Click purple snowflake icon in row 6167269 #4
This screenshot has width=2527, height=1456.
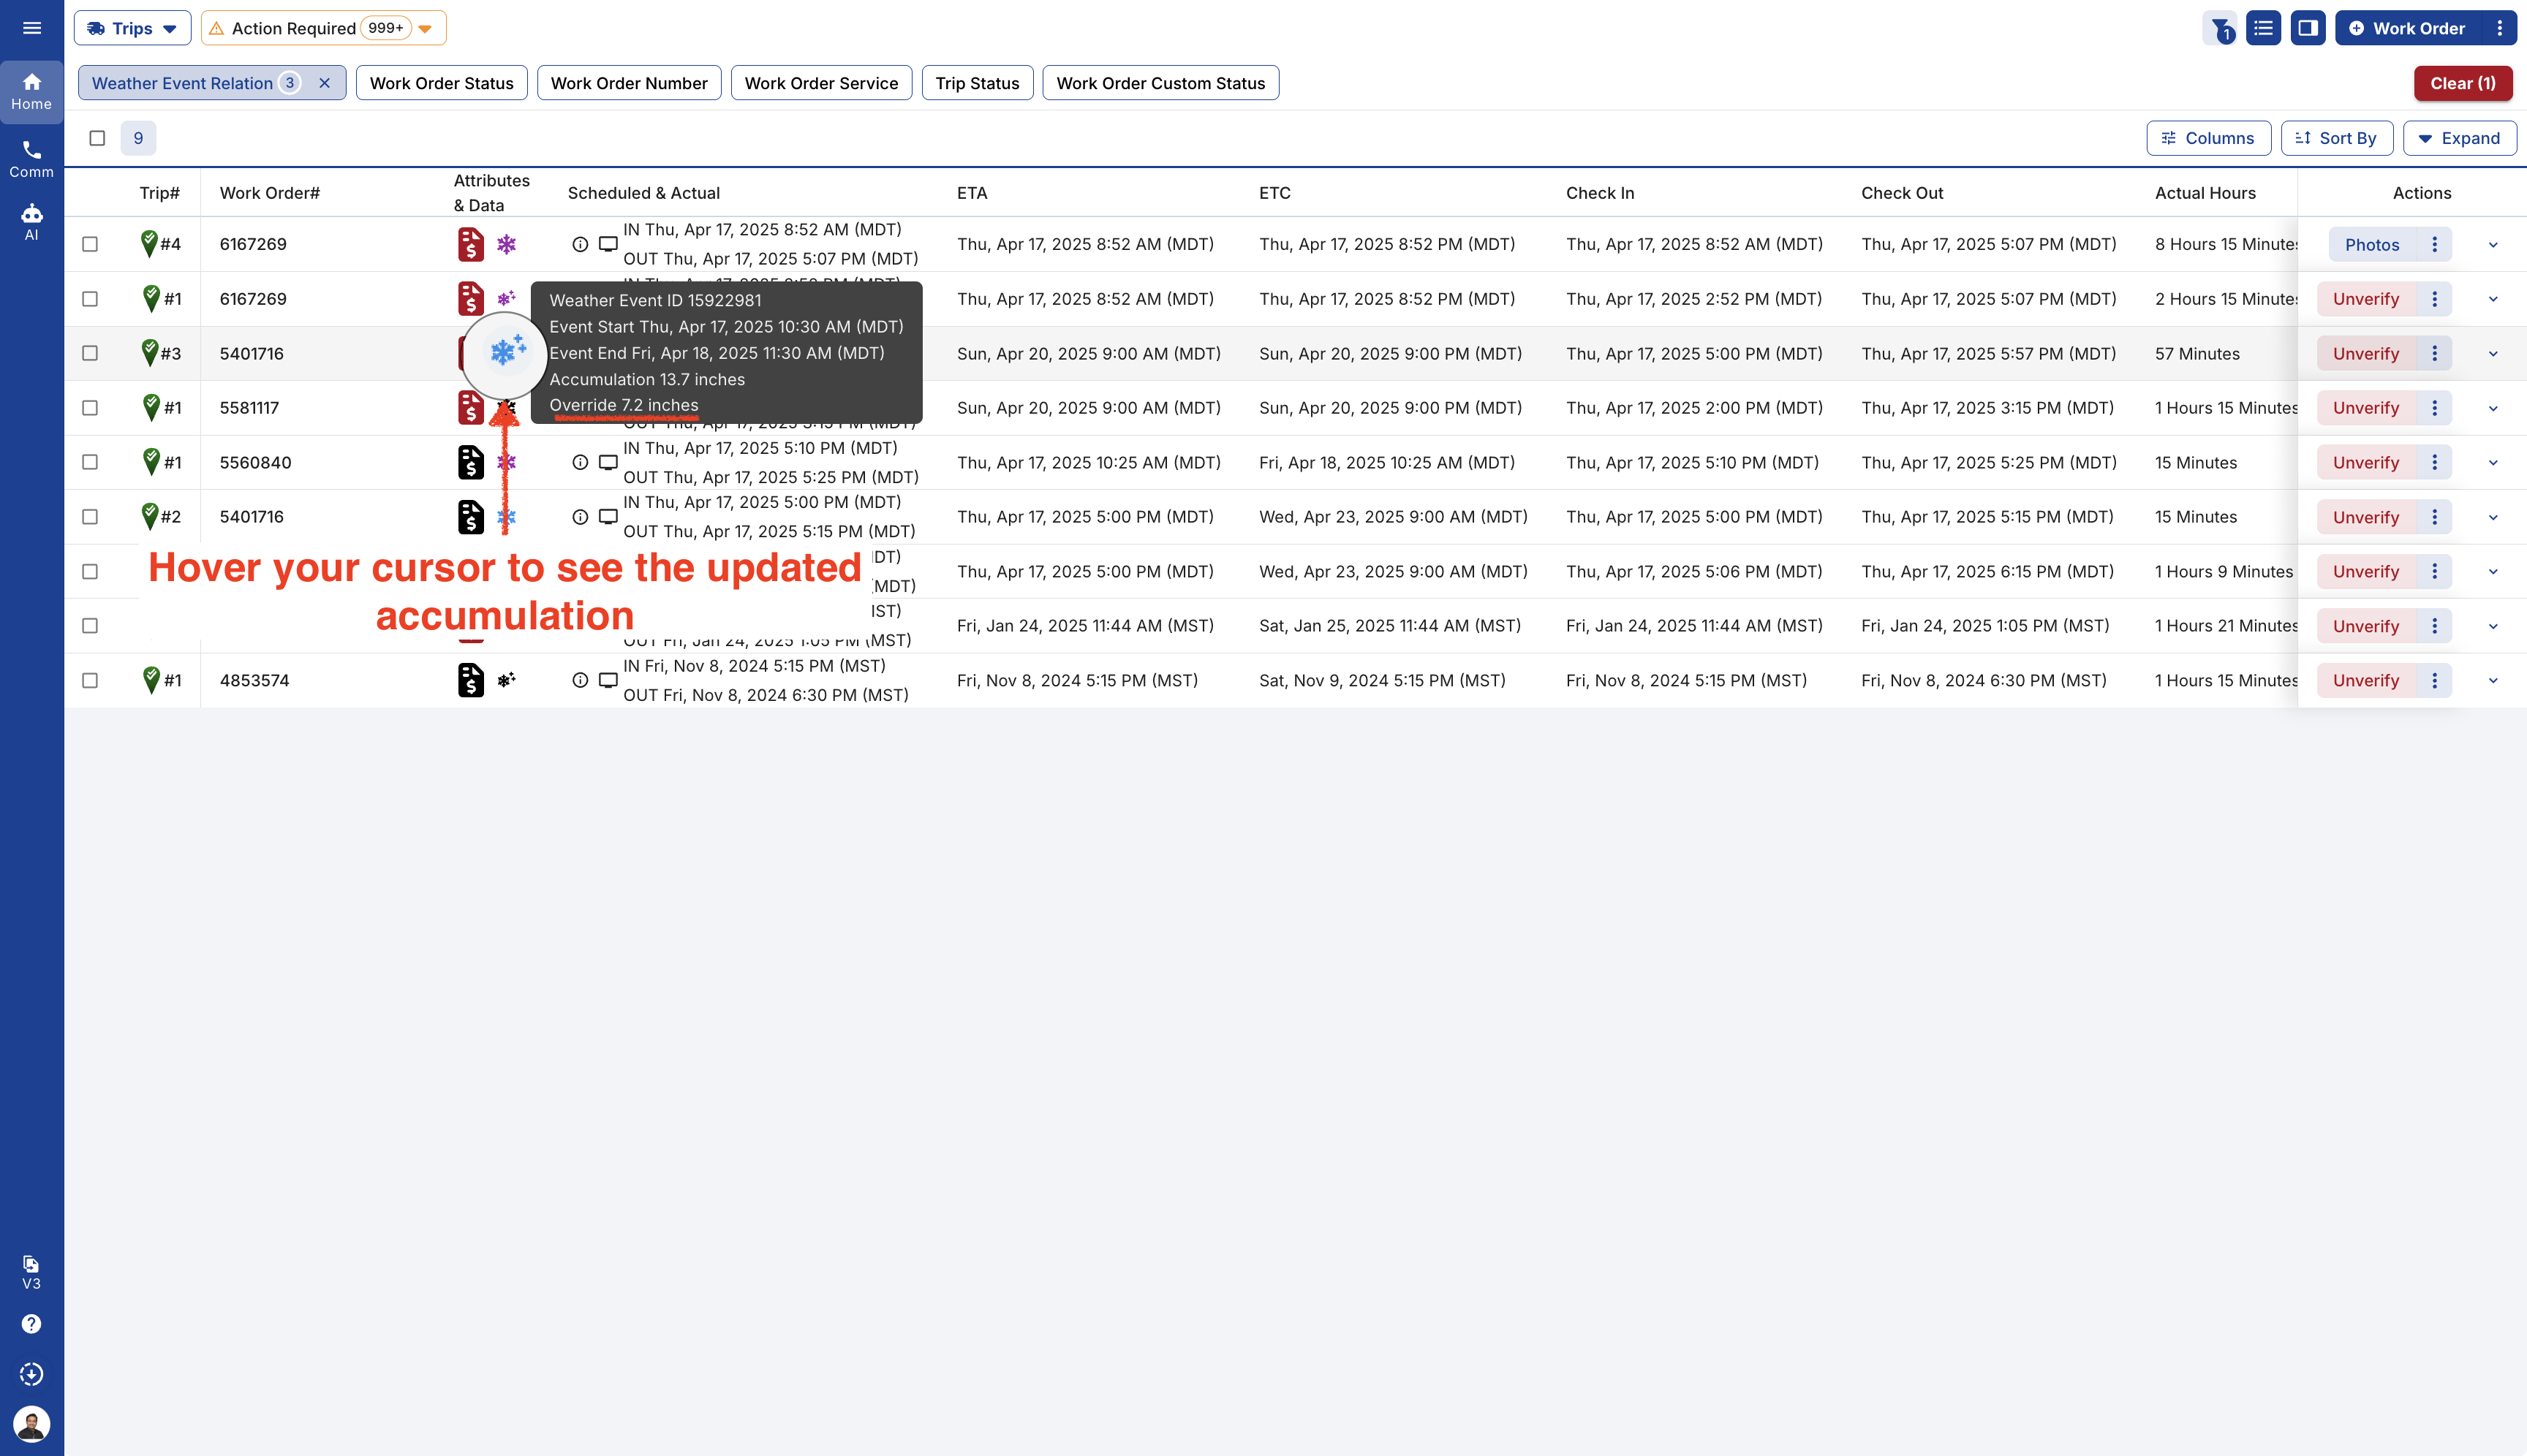(x=507, y=244)
